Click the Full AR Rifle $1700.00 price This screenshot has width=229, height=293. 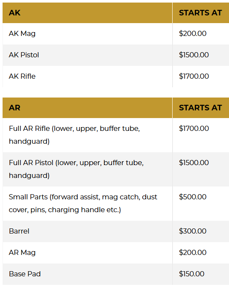click(x=194, y=129)
